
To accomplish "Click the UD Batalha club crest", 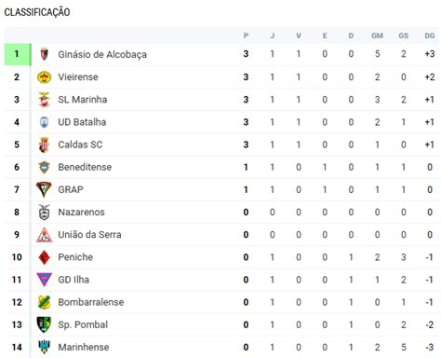I will point(44,122).
